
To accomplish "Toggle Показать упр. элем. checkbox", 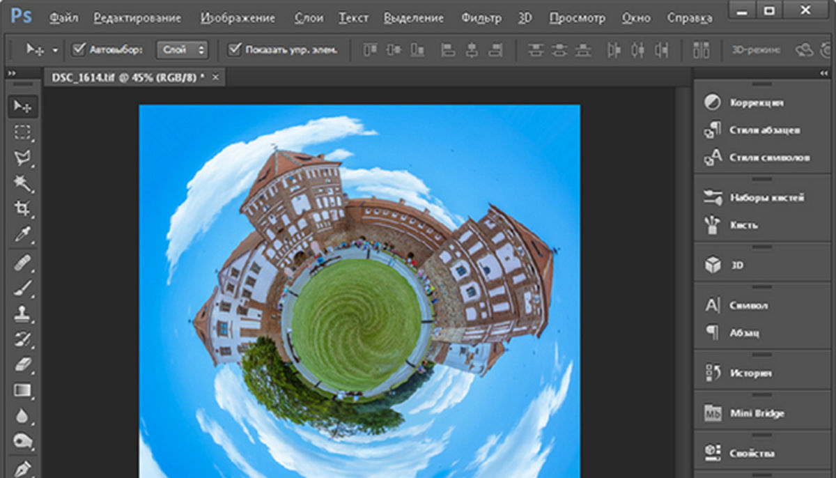I will (x=235, y=49).
